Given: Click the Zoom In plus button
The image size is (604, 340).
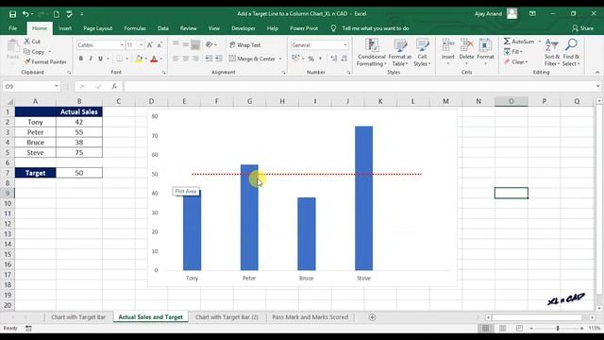Looking at the screenshot, I should [x=581, y=328].
